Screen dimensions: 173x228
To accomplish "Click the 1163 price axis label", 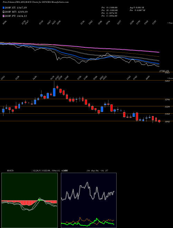I will click(167, 114).
